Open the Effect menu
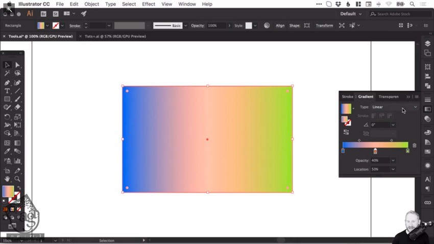 click(149, 4)
